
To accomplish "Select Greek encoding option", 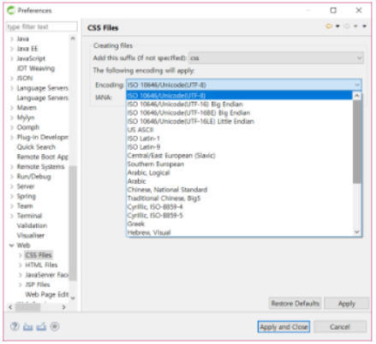I will 239,224.
